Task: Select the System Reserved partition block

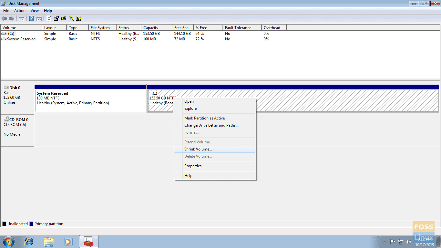Action: pos(91,101)
